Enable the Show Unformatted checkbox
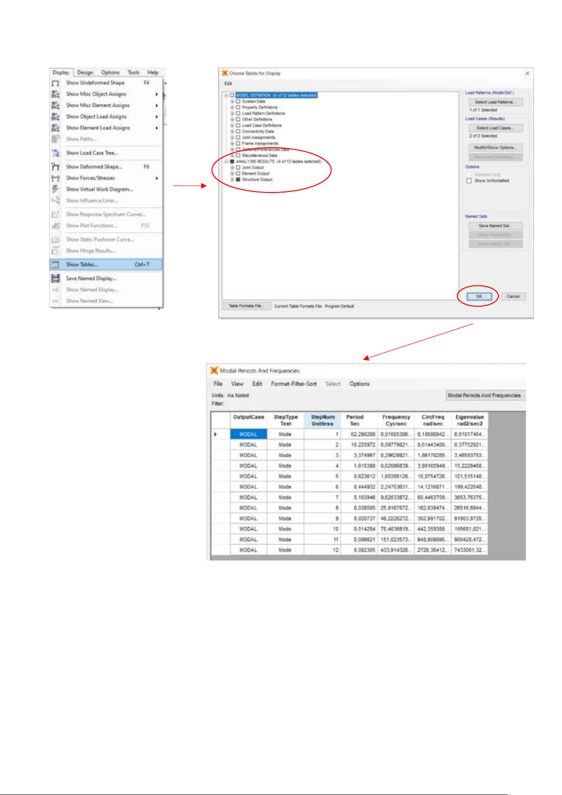Image resolution: width=562 pixels, height=795 pixels. pos(469,181)
